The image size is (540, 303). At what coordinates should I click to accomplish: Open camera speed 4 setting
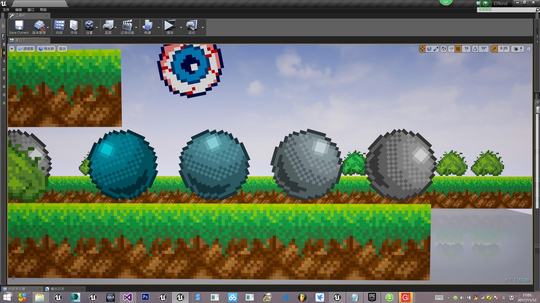[x=518, y=49]
